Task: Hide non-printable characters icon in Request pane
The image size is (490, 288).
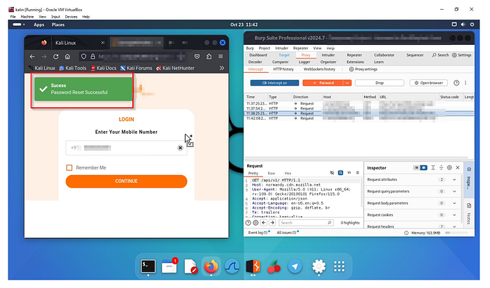Action: (332, 172)
